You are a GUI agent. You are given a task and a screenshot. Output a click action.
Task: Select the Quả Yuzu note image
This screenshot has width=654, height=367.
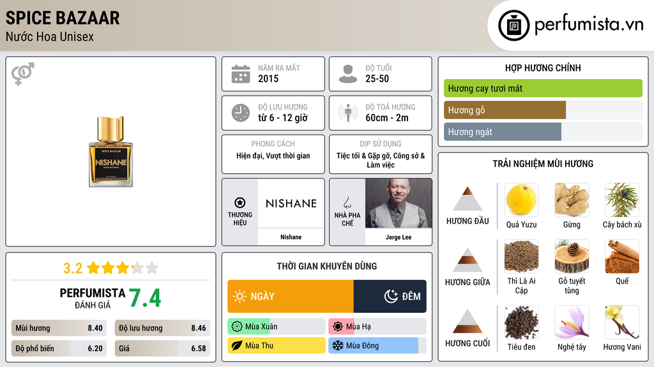(521, 200)
